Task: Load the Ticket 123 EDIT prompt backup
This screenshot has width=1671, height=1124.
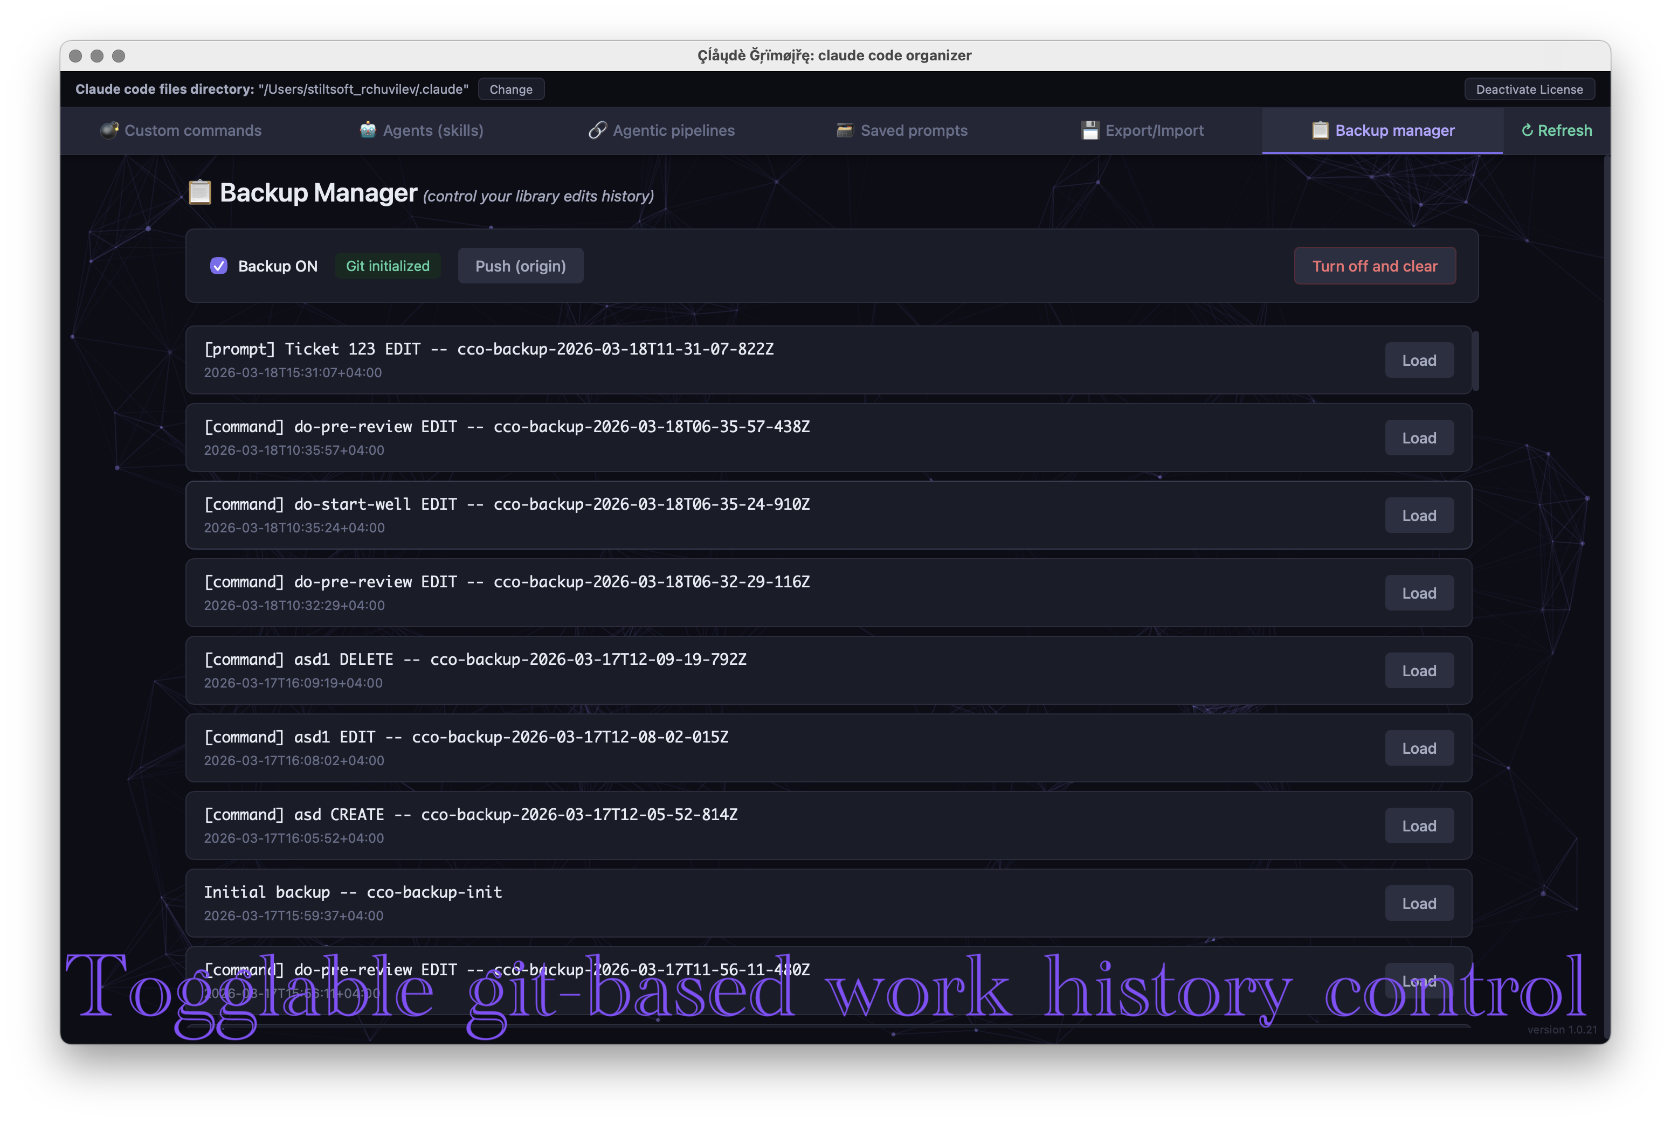Action: [1419, 360]
